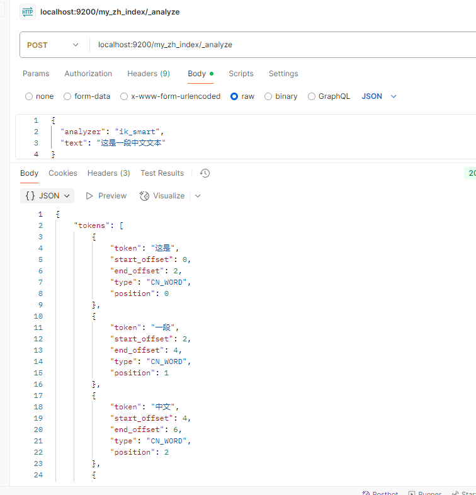The height and width of the screenshot is (495, 476).
Task: View the Test Results tab
Action: (162, 173)
